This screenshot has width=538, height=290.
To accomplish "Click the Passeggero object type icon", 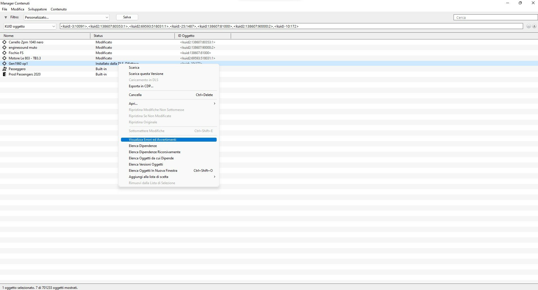I will [x=4, y=69].
